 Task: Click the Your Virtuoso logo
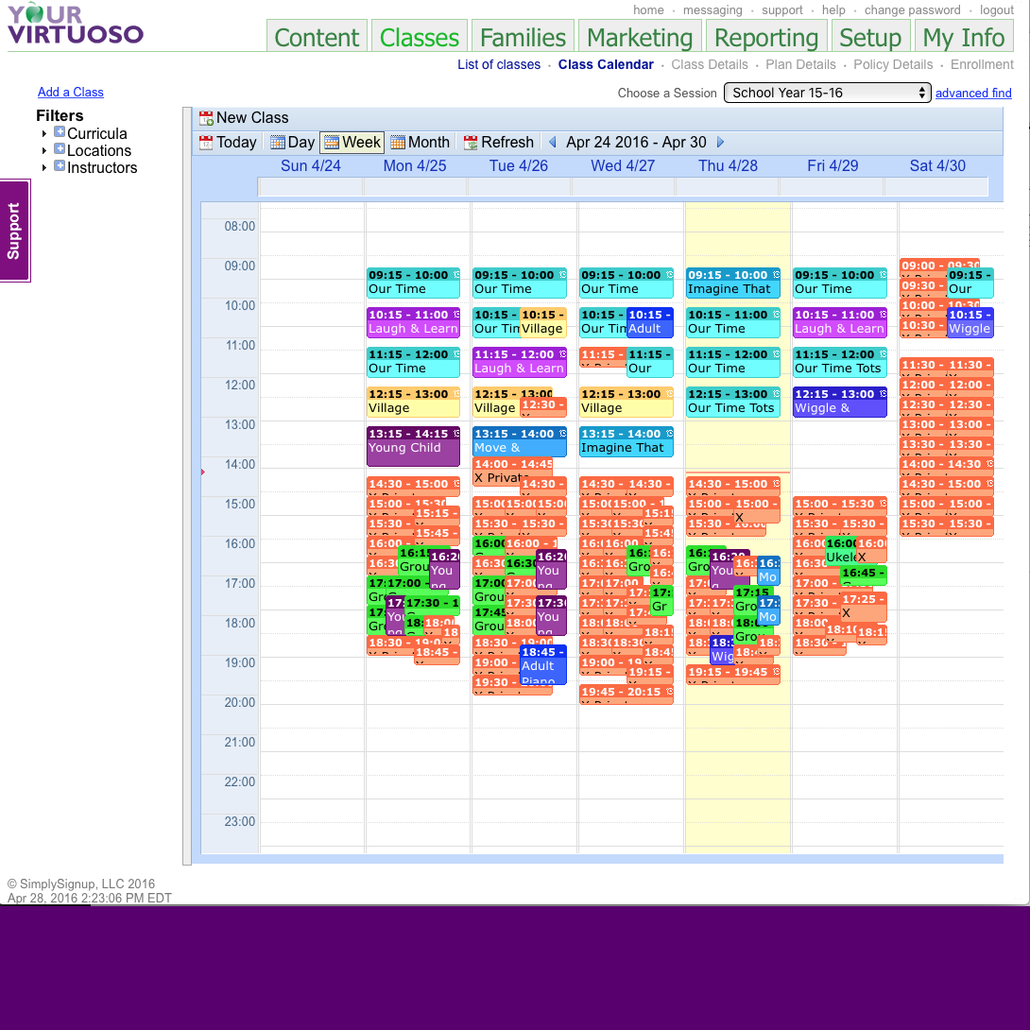75,25
